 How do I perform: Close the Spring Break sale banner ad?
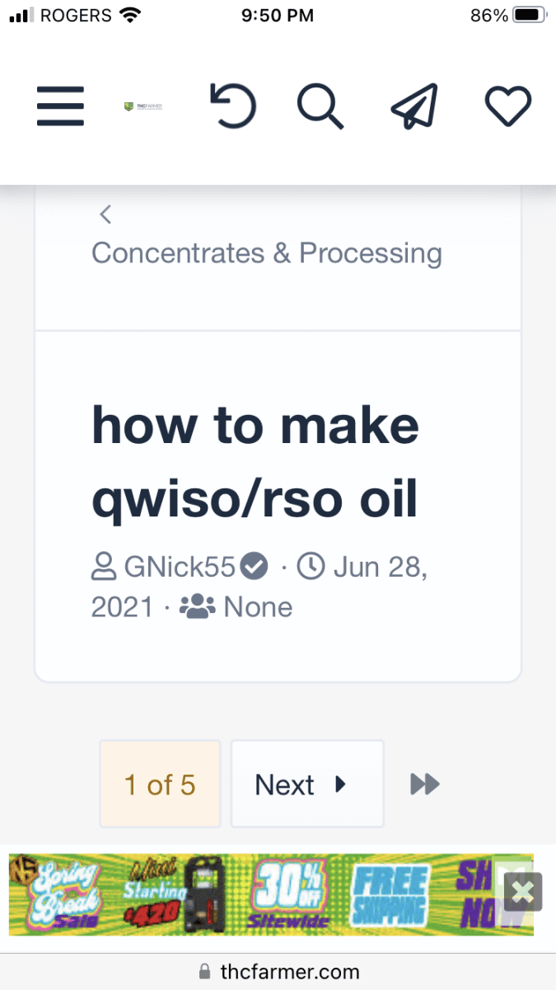(x=523, y=891)
